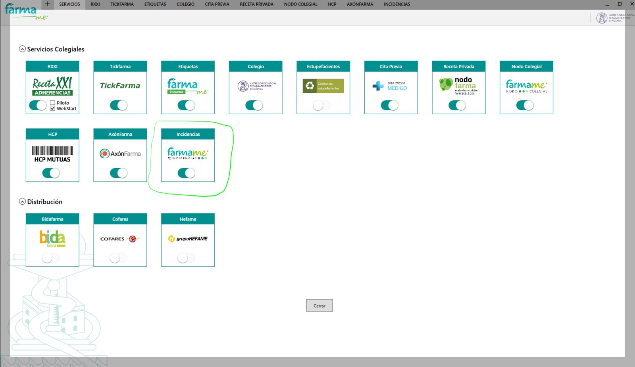Toggle the Colegio service switch
This screenshot has height=367, width=635.
click(254, 105)
